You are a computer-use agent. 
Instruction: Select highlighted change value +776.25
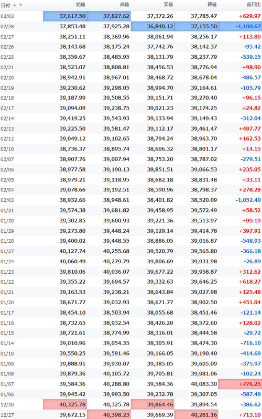(240, 384)
